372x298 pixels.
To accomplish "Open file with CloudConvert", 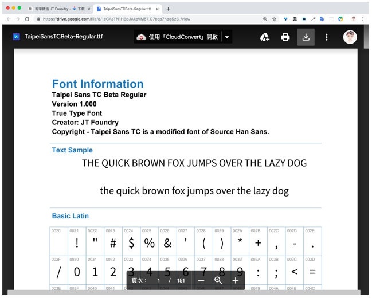I will (178, 37).
